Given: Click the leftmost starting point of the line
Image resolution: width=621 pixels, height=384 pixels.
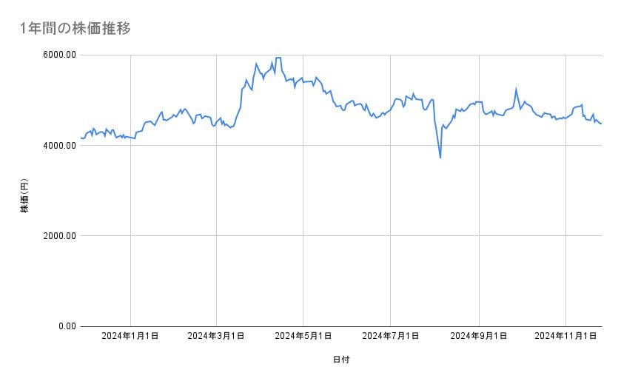Looking at the screenshot, I should pos(81,138).
